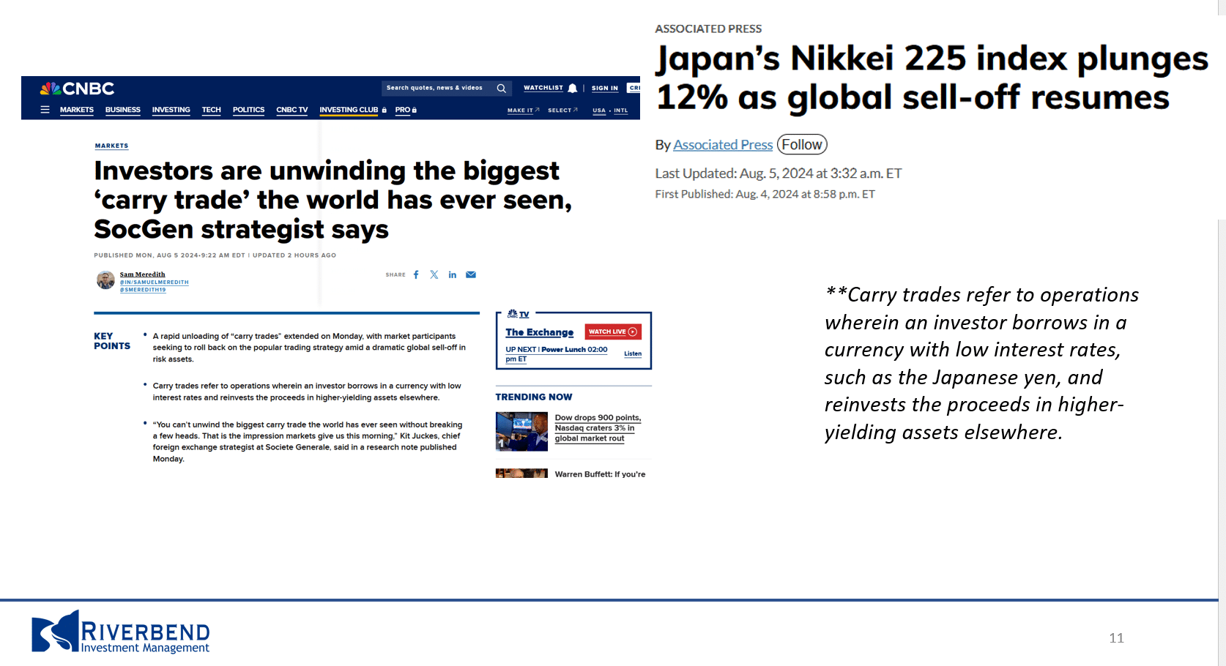Viewport: 1226px width, 666px height.
Task: Click the Sign In link
Action: (x=604, y=89)
